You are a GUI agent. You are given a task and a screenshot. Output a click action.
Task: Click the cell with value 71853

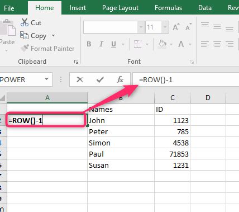coord(173,154)
